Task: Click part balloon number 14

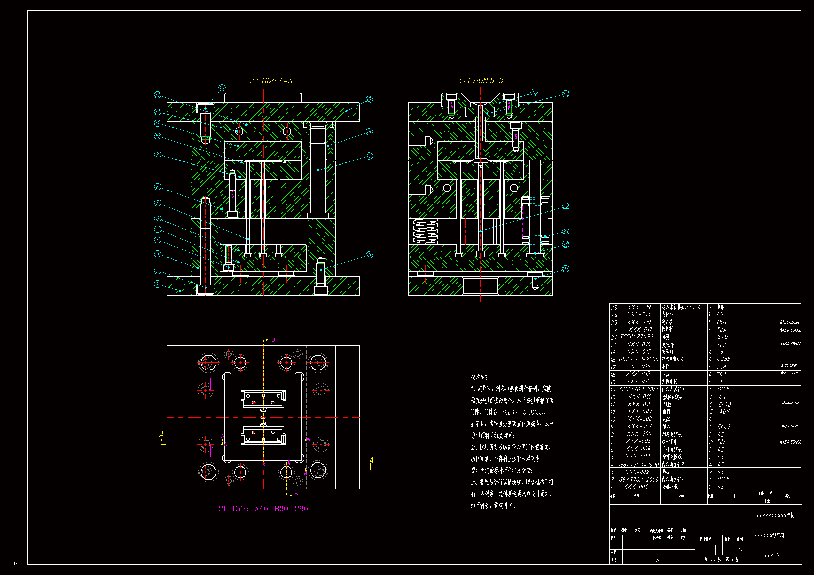Action: 222,88
